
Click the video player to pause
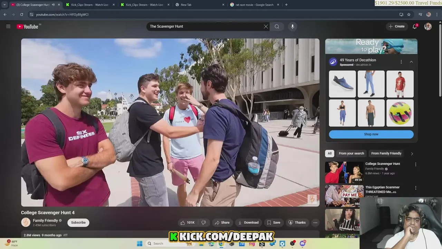(170, 122)
